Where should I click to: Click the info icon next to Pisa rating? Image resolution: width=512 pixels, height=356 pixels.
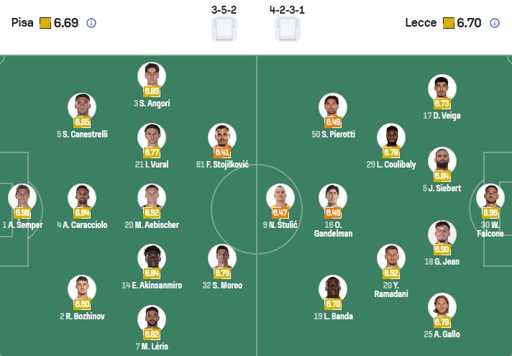pos(91,23)
